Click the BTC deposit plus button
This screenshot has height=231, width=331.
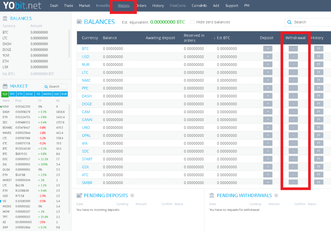268,48
